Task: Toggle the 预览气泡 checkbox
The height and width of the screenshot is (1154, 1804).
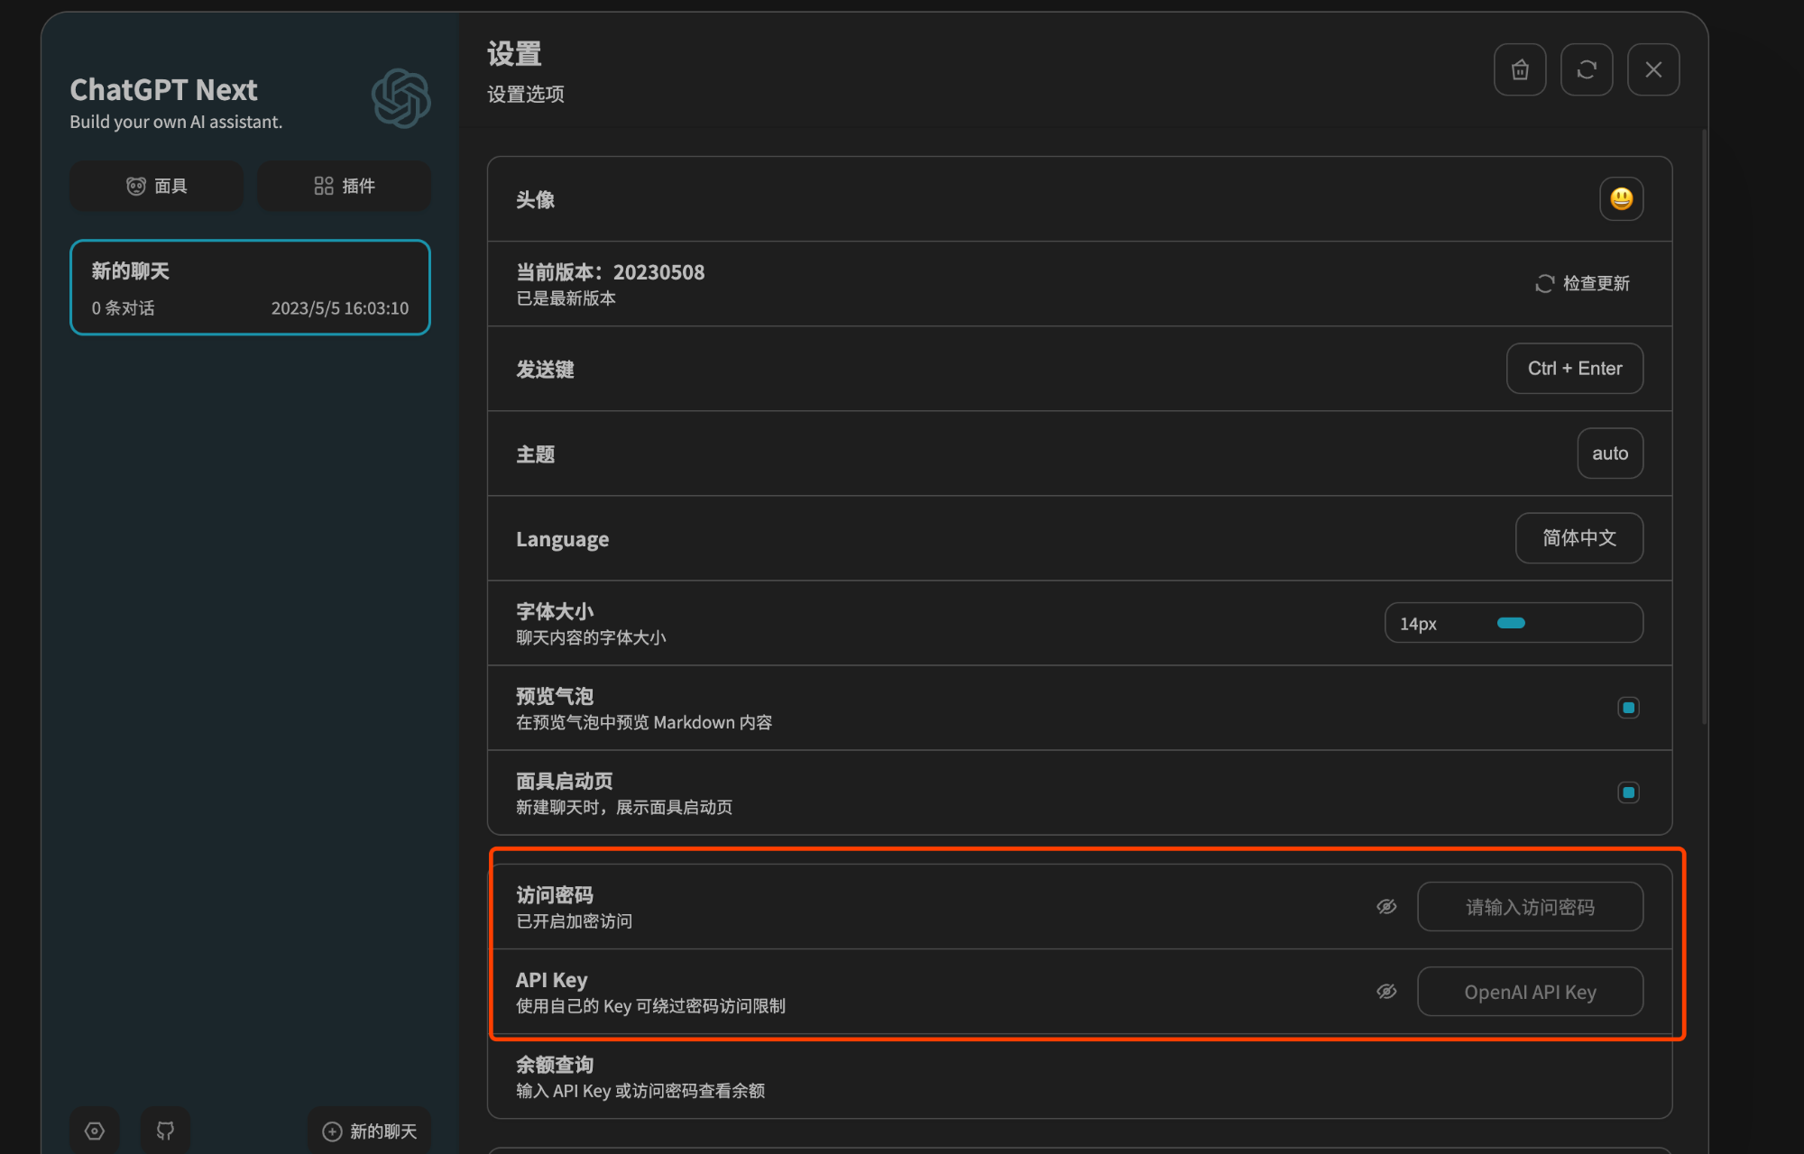Action: [x=1628, y=708]
